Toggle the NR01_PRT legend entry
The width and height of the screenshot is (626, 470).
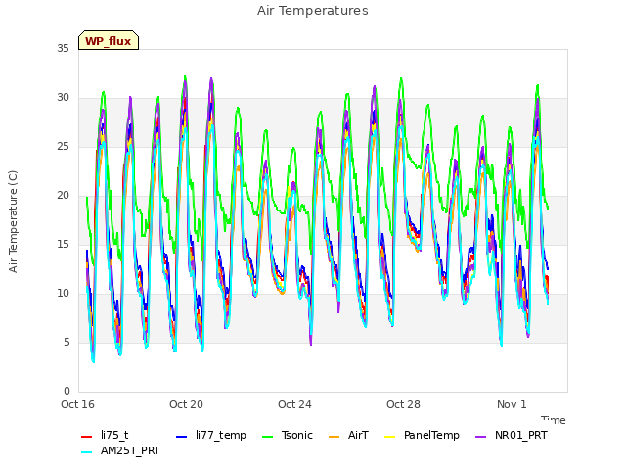point(512,435)
